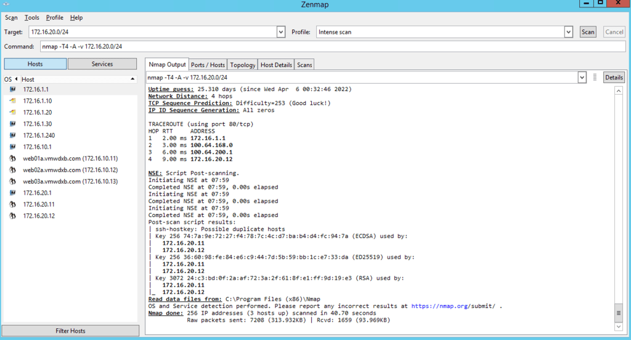The width and height of the screenshot is (631, 340).
Task: Sort host list by OS column
Action: click(x=9, y=79)
